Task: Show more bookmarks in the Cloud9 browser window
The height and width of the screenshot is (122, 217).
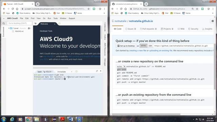Action: (104, 13)
